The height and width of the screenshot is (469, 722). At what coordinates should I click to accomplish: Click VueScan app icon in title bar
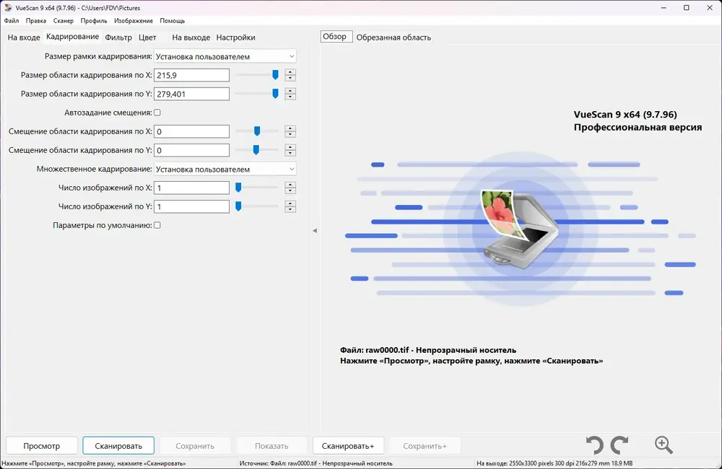[x=7, y=7]
